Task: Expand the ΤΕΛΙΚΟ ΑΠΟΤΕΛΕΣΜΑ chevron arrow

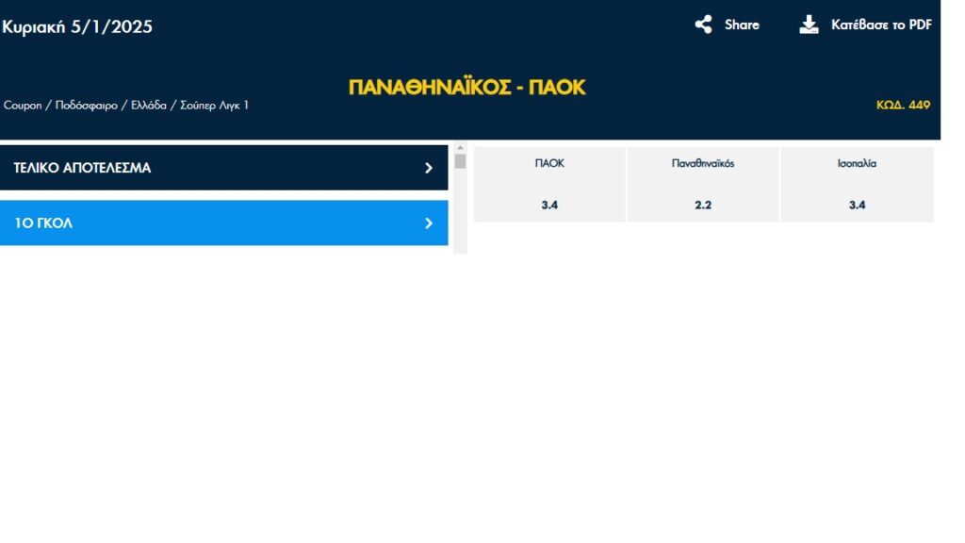Action: point(429,168)
